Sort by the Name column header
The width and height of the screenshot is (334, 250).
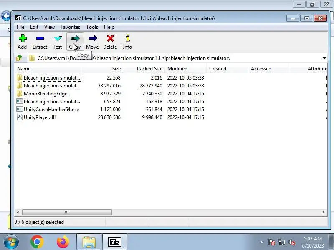[x=48, y=69]
